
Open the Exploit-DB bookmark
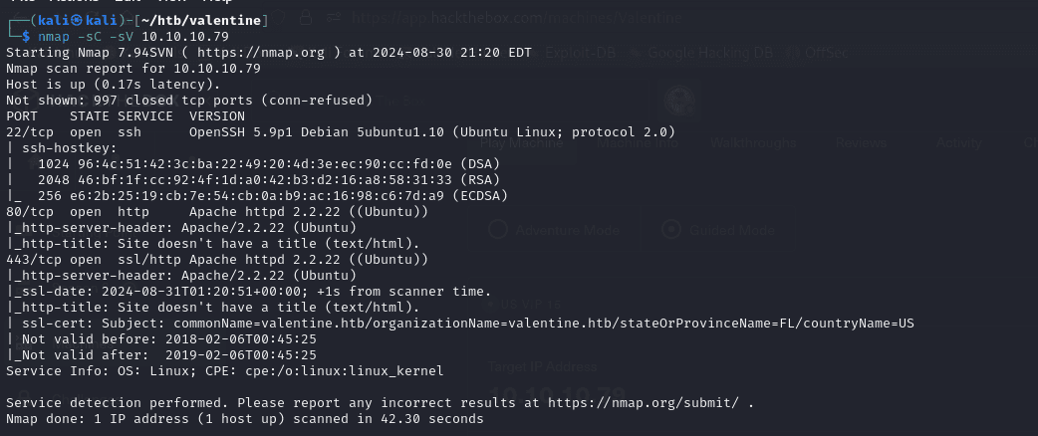pyautogui.click(x=580, y=52)
